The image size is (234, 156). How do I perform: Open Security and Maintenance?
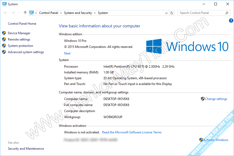[x=26, y=149]
